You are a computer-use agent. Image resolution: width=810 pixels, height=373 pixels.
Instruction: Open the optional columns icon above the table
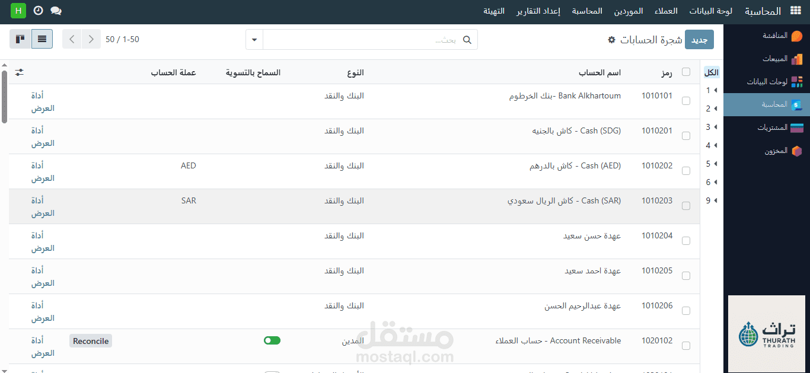[x=18, y=72]
